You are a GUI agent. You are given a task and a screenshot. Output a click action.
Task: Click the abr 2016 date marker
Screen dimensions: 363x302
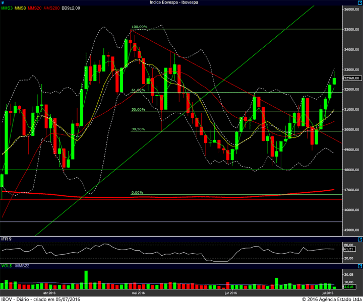(x=49, y=293)
